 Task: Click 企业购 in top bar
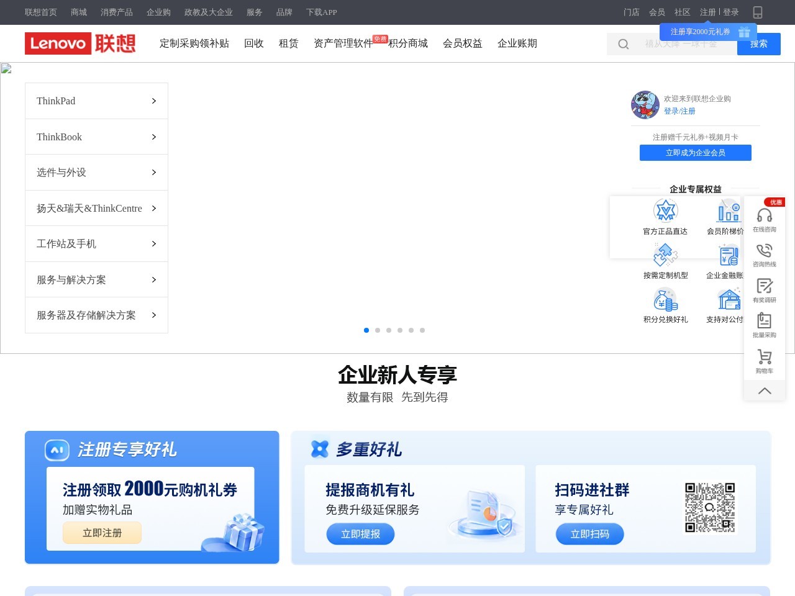coord(158,12)
